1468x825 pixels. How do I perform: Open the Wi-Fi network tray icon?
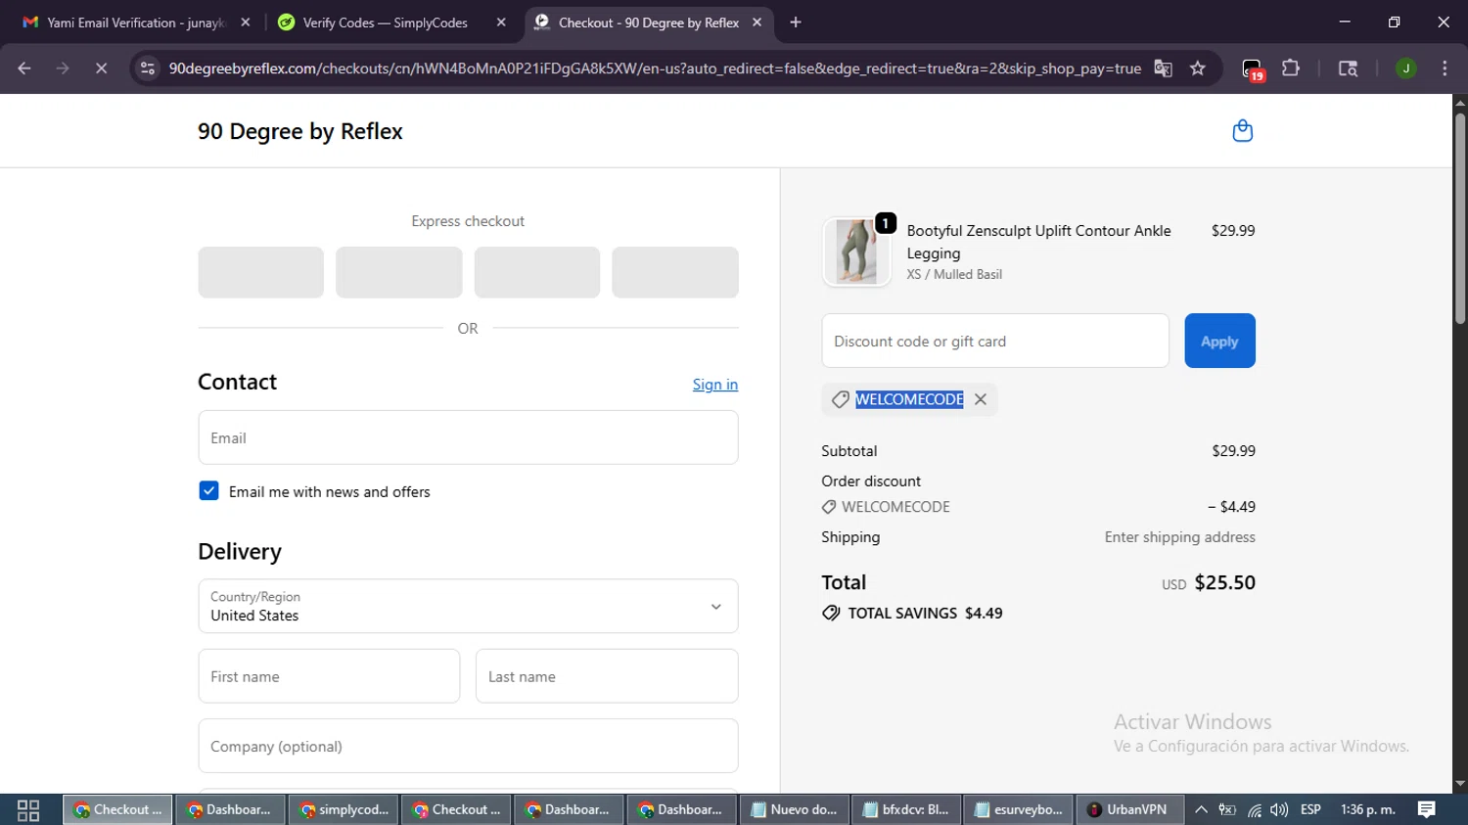1254,809
